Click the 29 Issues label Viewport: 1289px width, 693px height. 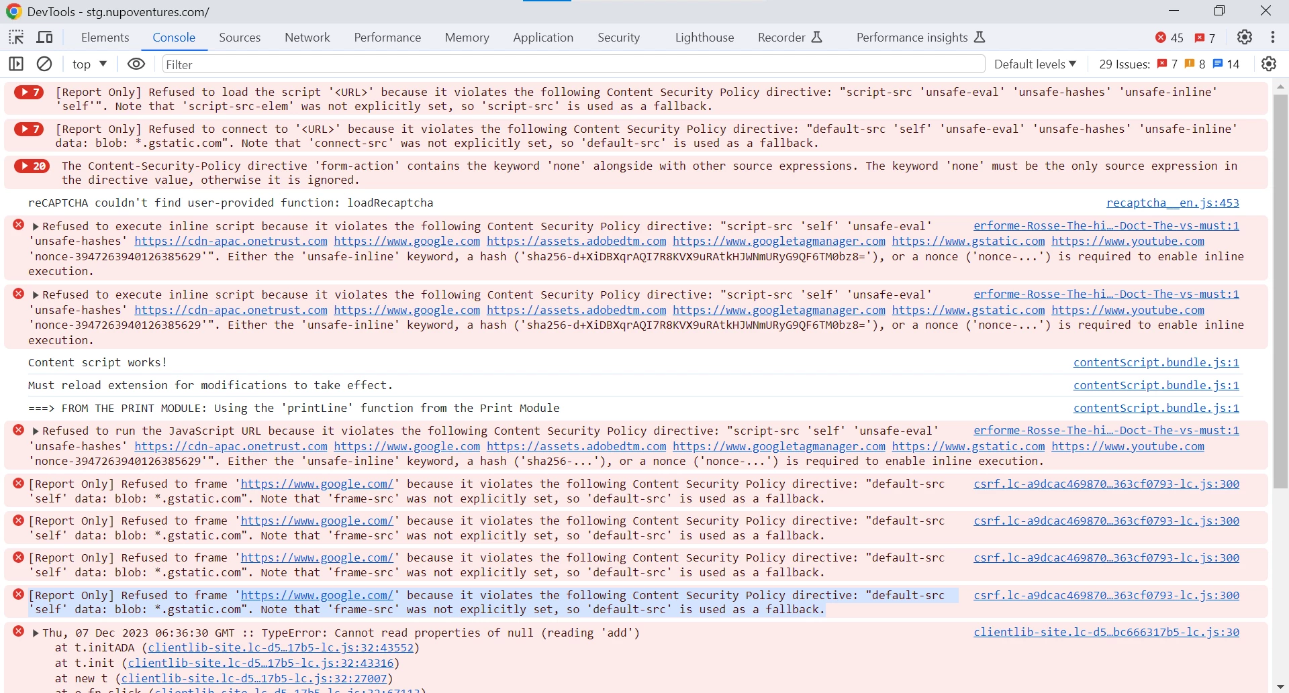coord(1125,64)
